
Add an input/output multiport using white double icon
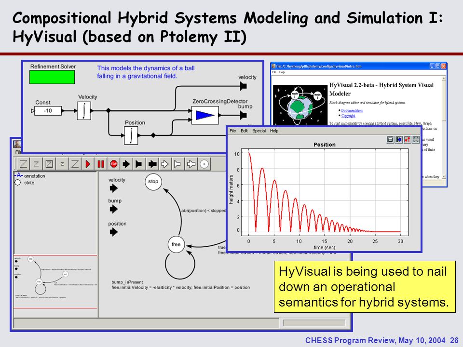(191, 164)
